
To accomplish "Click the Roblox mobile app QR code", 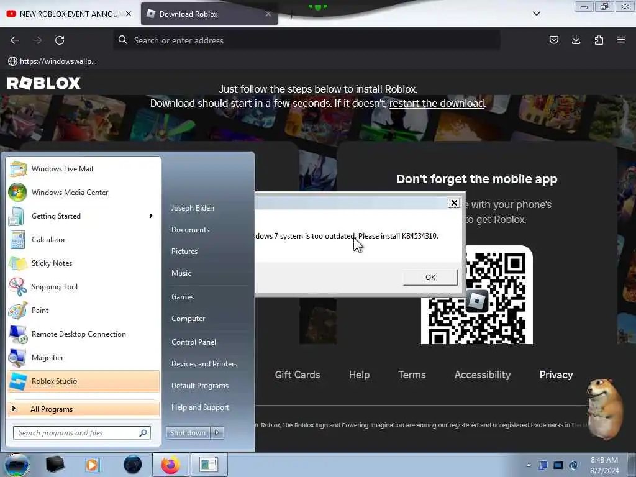I will click(476, 295).
